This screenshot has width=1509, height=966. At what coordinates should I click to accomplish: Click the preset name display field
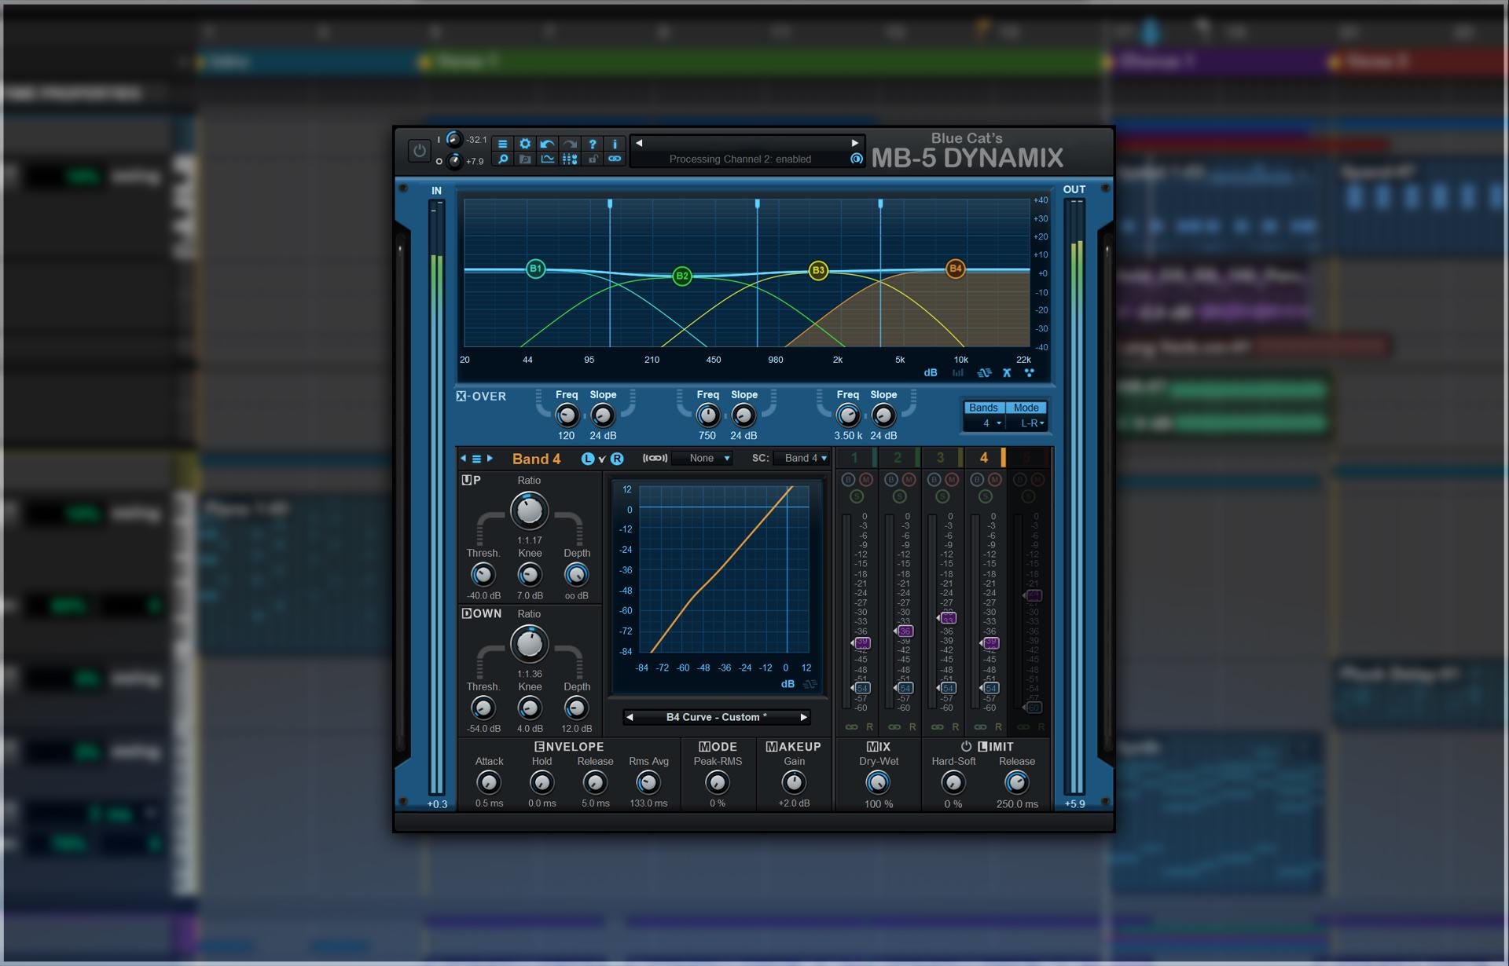[747, 143]
